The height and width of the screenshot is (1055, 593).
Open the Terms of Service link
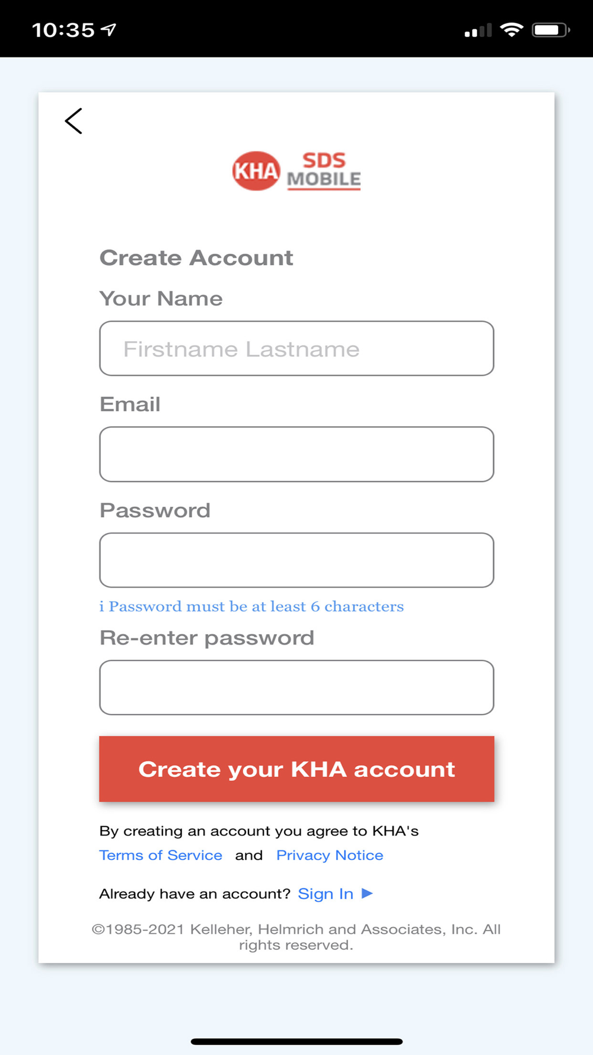coord(161,855)
